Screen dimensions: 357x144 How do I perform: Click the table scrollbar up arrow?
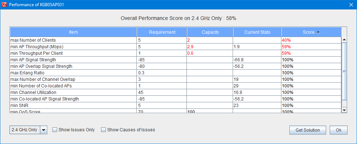[x=344, y=40]
